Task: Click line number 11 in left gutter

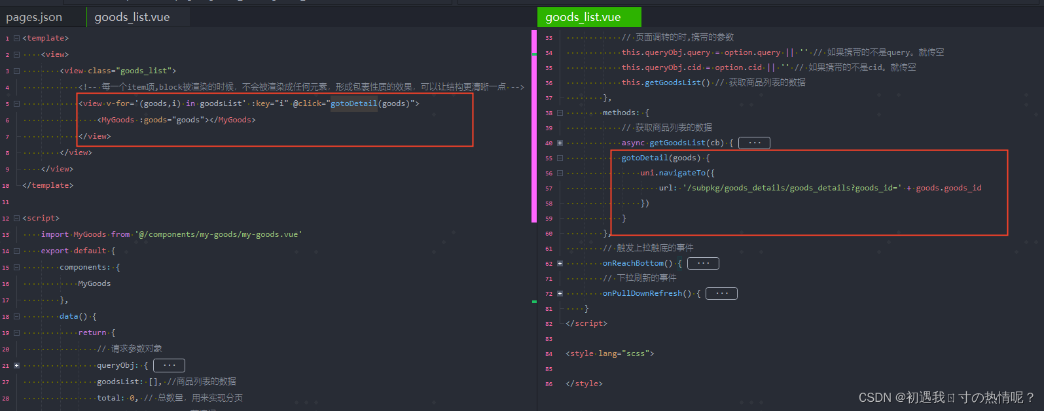Action: tap(6, 202)
